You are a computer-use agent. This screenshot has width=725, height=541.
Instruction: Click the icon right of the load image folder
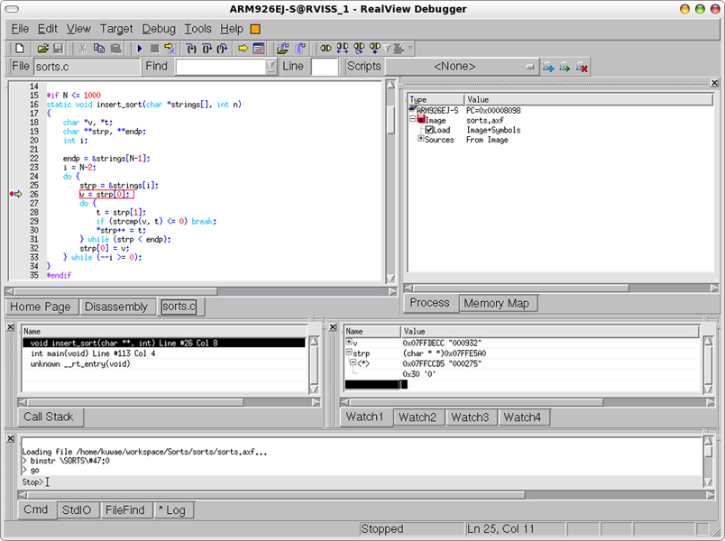pyautogui.click(x=300, y=48)
